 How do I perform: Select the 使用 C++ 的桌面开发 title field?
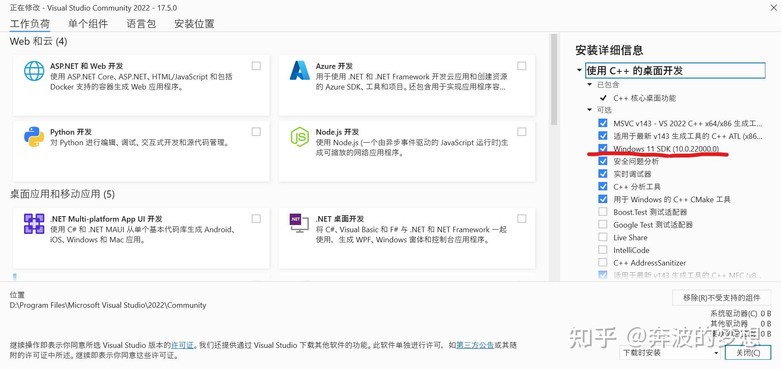point(675,71)
